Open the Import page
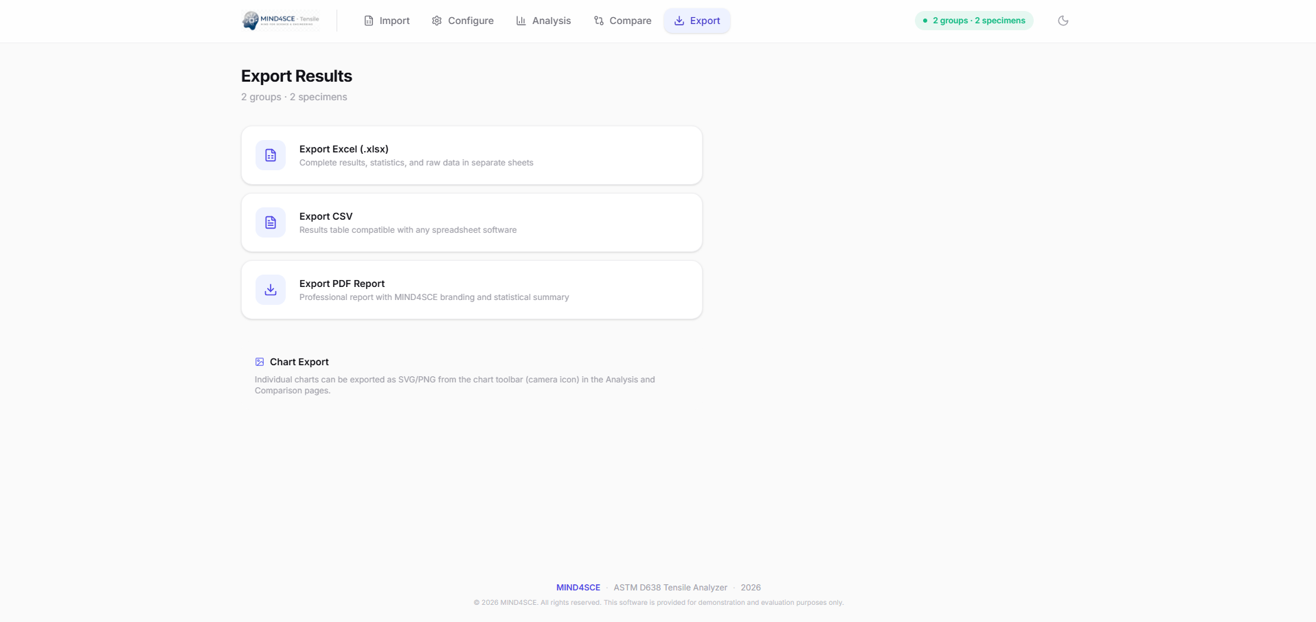 [386, 21]
